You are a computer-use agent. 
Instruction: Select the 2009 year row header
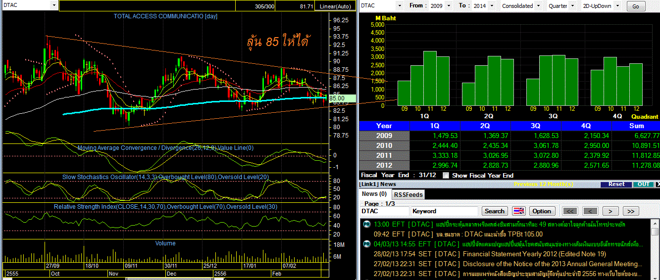click(x=384, y=136)
